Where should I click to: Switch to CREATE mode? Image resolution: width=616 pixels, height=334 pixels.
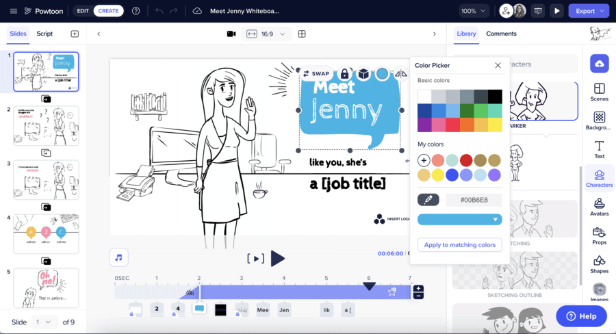(108, 11)
